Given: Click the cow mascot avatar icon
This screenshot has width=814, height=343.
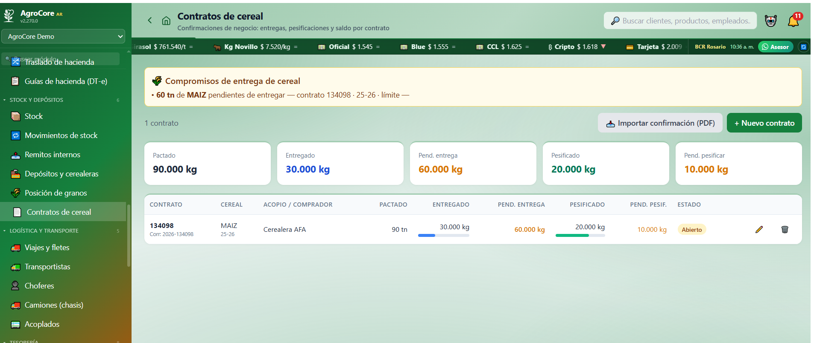Looking at the screenshot, I should [x=770, y=20].
